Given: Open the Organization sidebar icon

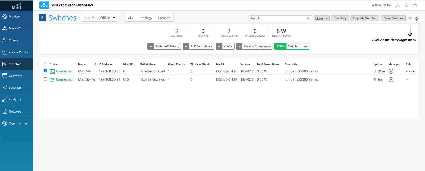Looking at the screenshot, I should [x=5, y=123].
